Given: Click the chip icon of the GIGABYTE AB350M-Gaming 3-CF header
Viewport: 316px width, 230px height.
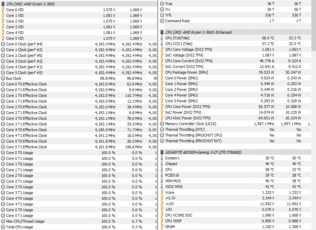Looking at the screenshot, I should click(x=162, y=152).
